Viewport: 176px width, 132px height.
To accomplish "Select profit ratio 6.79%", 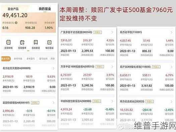I will [x=170, y=75].
